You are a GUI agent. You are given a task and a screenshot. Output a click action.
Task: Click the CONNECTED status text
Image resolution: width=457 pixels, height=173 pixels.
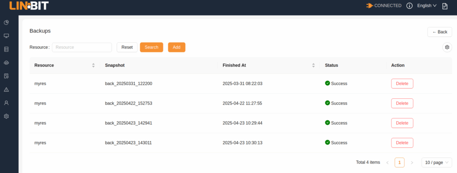(388, 5)
